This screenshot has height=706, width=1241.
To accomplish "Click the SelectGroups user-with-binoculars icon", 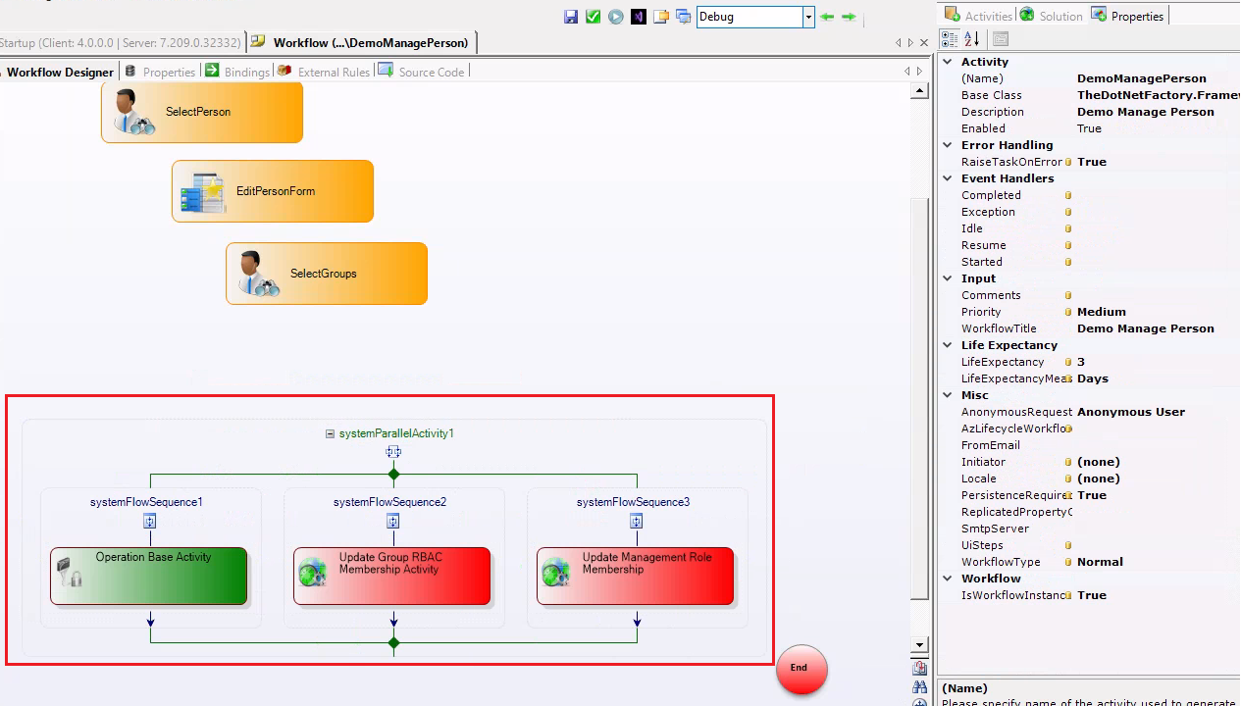I will (258, 274).
